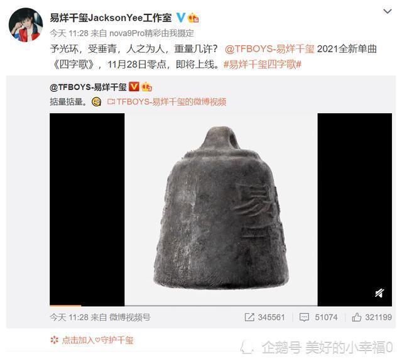The width and height of the screenshot is (402, 361).
Task: Click the blue verified V badge
Action: coord(181,18)
